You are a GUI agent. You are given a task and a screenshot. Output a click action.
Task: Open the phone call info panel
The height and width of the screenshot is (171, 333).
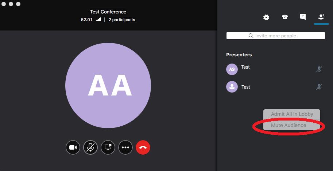285,17
